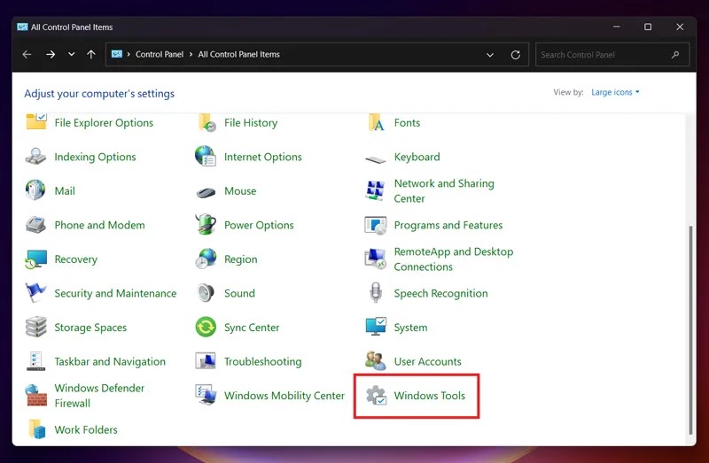Click the Region globe-clock icon

click(206, 259)
